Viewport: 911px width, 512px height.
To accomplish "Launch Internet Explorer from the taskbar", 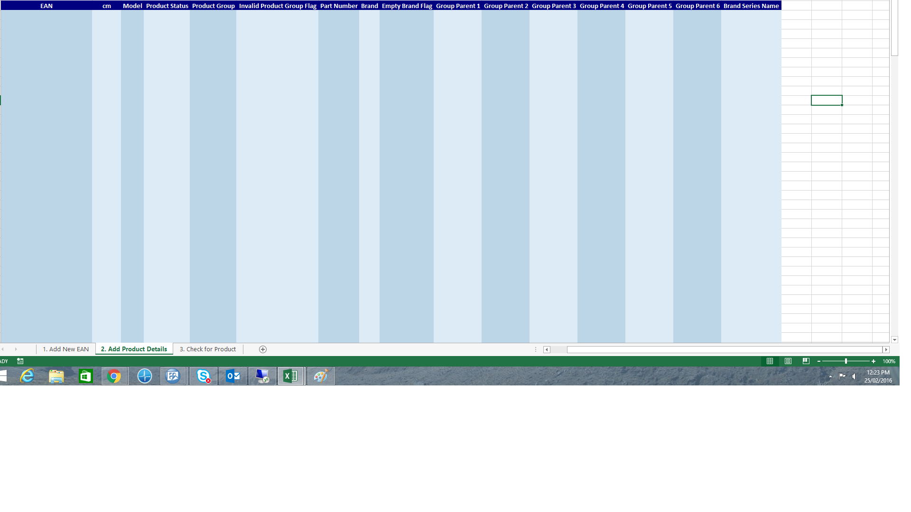I will pos(28,376).
